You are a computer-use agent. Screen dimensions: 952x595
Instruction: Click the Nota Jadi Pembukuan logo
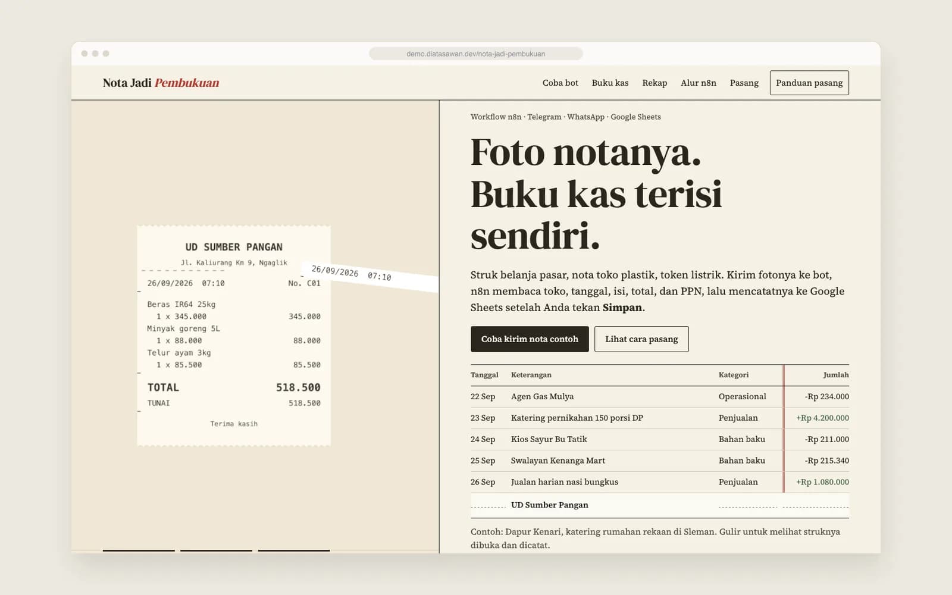click(x=161, y=83)
